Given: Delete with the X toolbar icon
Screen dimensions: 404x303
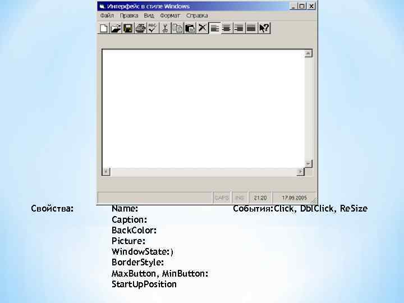Looking at the screenshot, I should (x=202, y=28).
